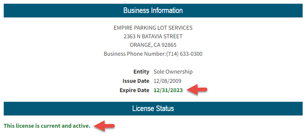The image size is (306, 140).
Task: Click the street address 2363 N BATAVIA STREET
Action: pos(153,36)
